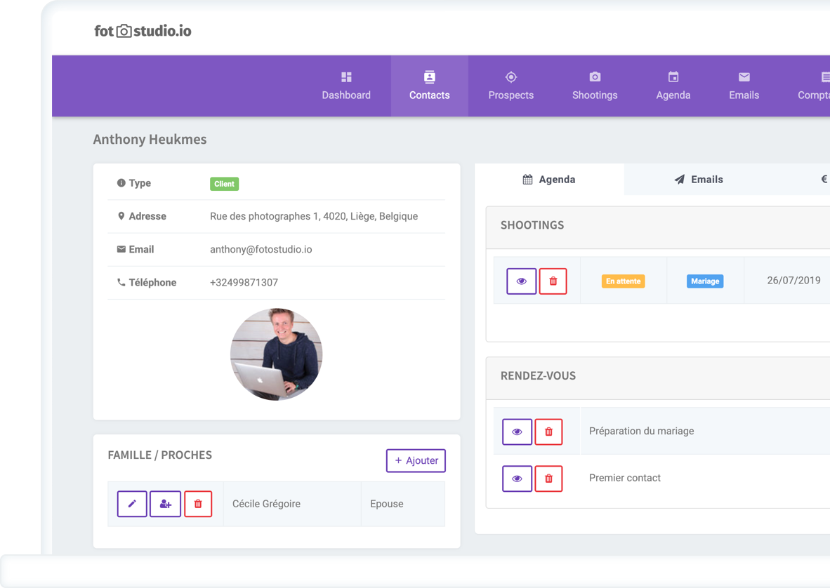Switch to the Emails tab in the contact panel
This screenshot has width=830, height=588.
tap(699, 180)
